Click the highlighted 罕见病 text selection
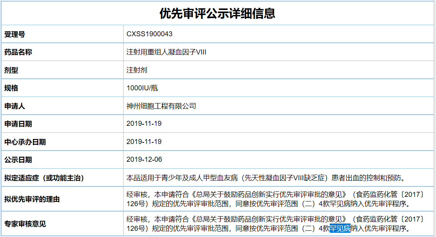 point(340,229)
